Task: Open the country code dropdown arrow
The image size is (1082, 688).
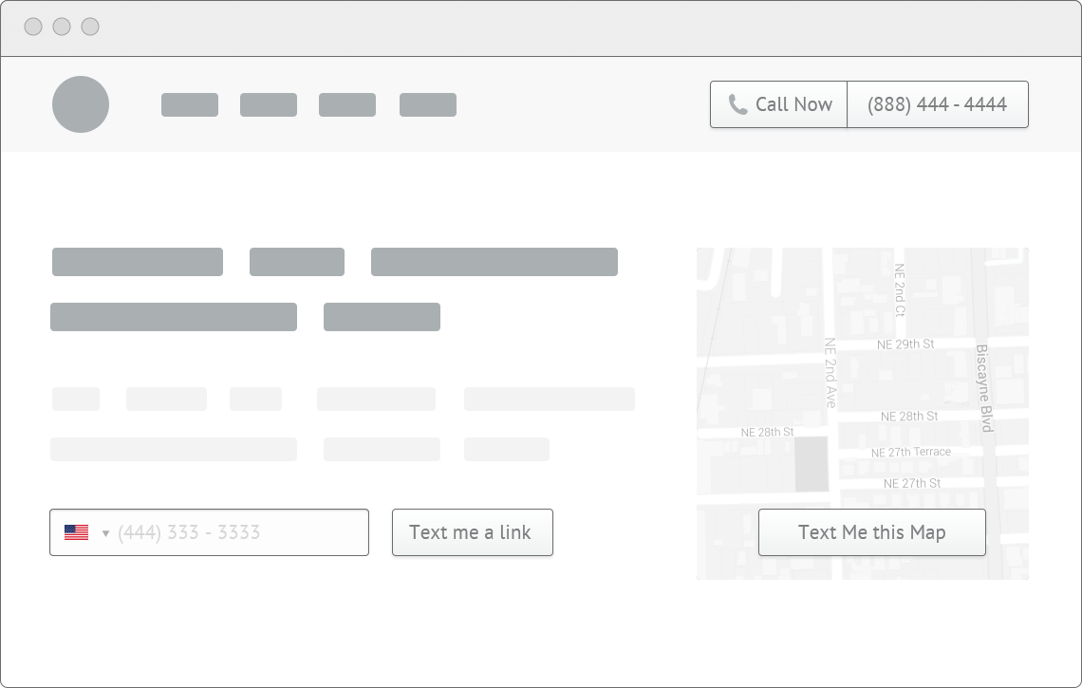Action: click(x=105, y=532)
